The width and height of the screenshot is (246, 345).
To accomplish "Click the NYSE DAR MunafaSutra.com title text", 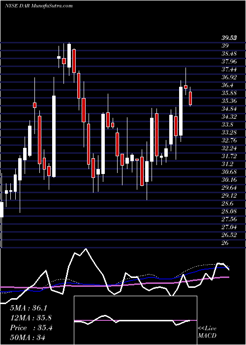I will coord(39,5).
